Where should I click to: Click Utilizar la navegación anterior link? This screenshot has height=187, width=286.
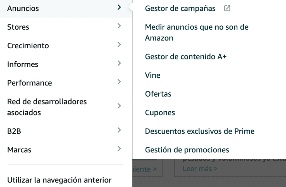click(x=59, y=180)
